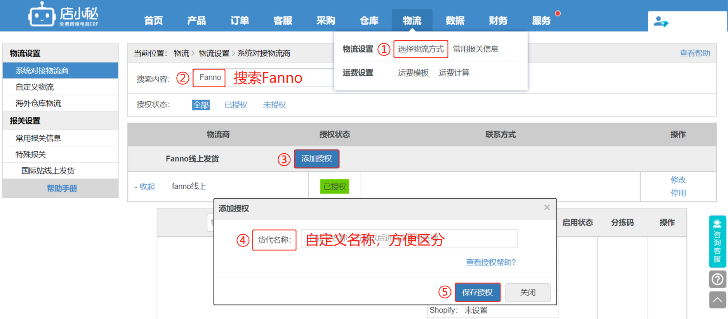Open the 数据 menu

point(455,21)
